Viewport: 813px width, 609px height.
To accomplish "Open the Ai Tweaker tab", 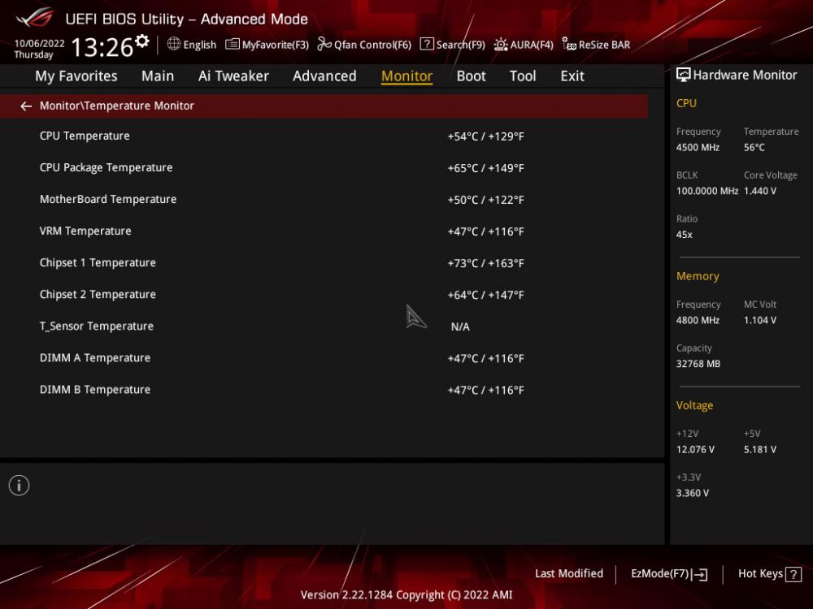I will 233,76.
